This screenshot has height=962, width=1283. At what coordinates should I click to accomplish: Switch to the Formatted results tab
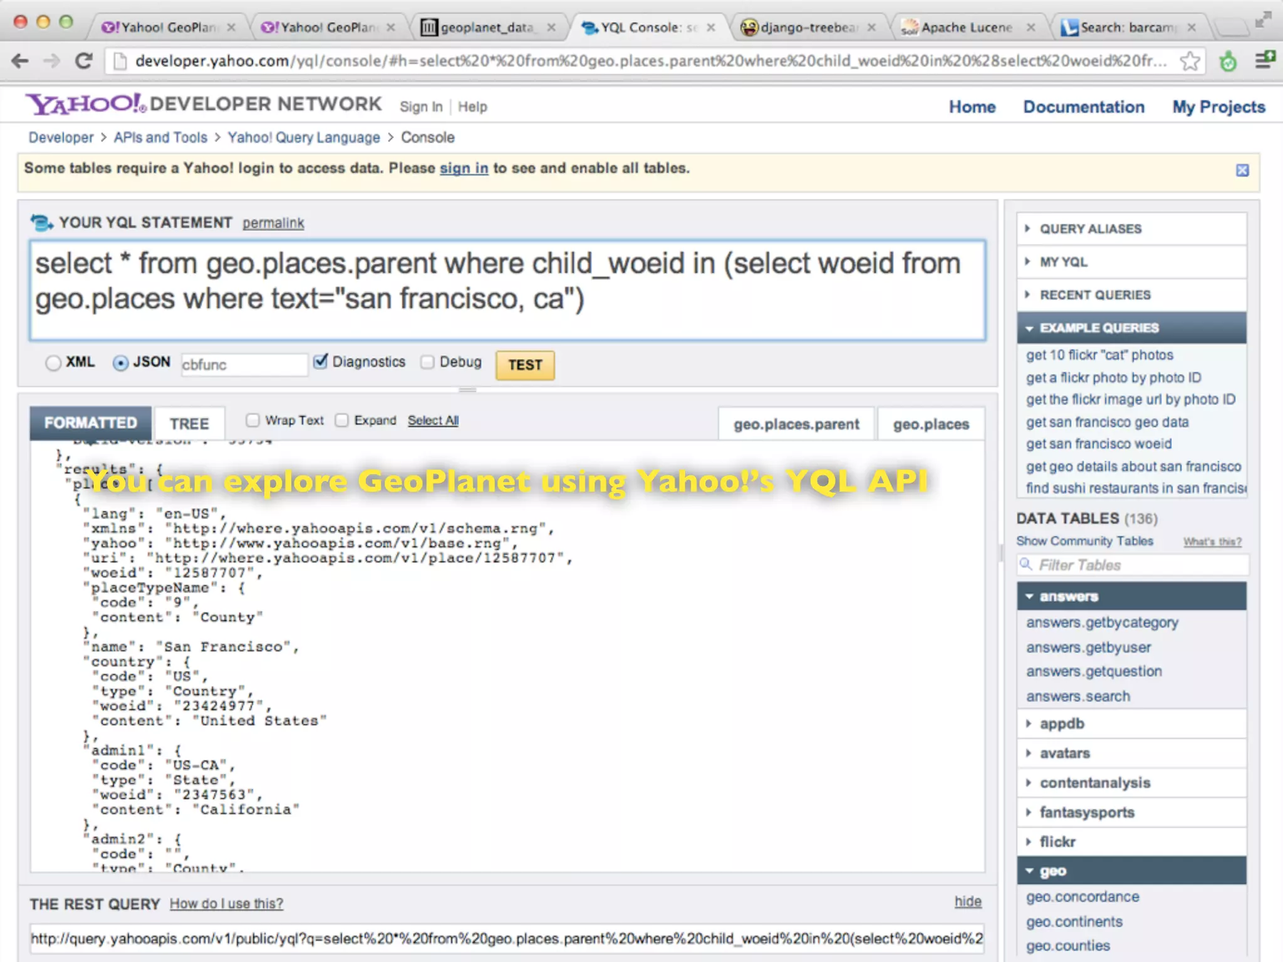tap(90, 423)
